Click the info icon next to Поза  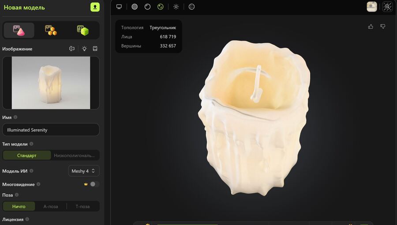[17, 195]
